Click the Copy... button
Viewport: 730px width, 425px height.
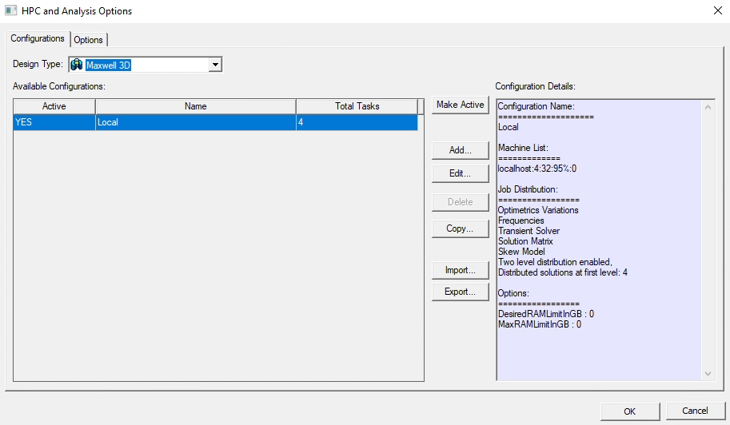[460, 228]
